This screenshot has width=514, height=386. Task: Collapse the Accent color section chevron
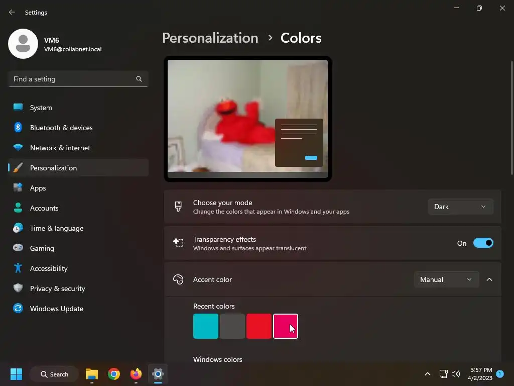[x=489, y=279]
